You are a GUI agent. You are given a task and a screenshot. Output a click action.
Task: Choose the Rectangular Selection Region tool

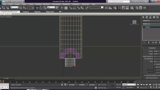28,8
